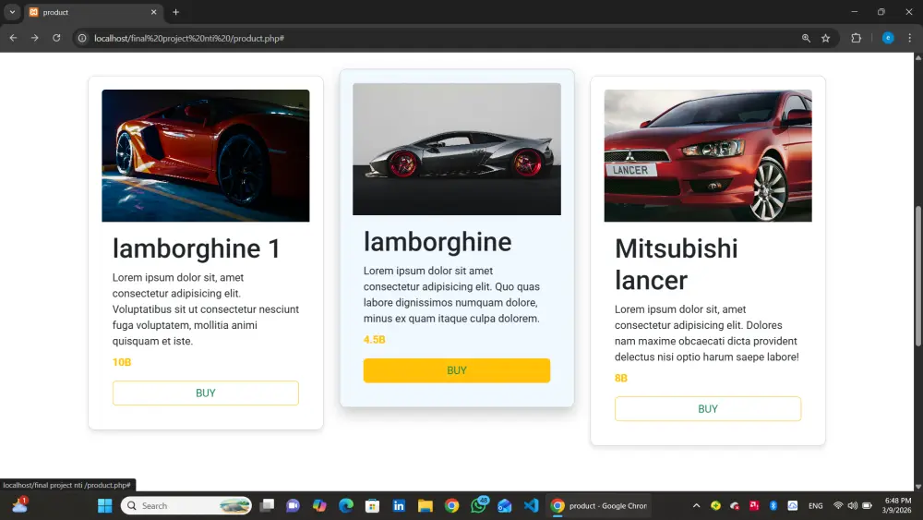Open File Explorer from taskbar
The height and width of the screenshot is (520, 923).
point(425,505)
